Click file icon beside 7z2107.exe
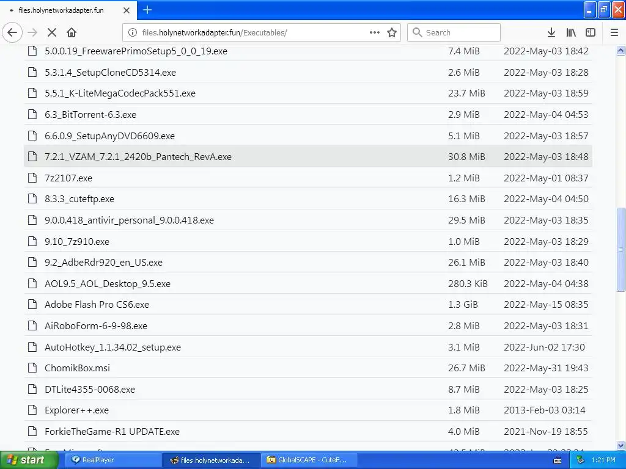626x469 pixels. (x=32, y=178)
